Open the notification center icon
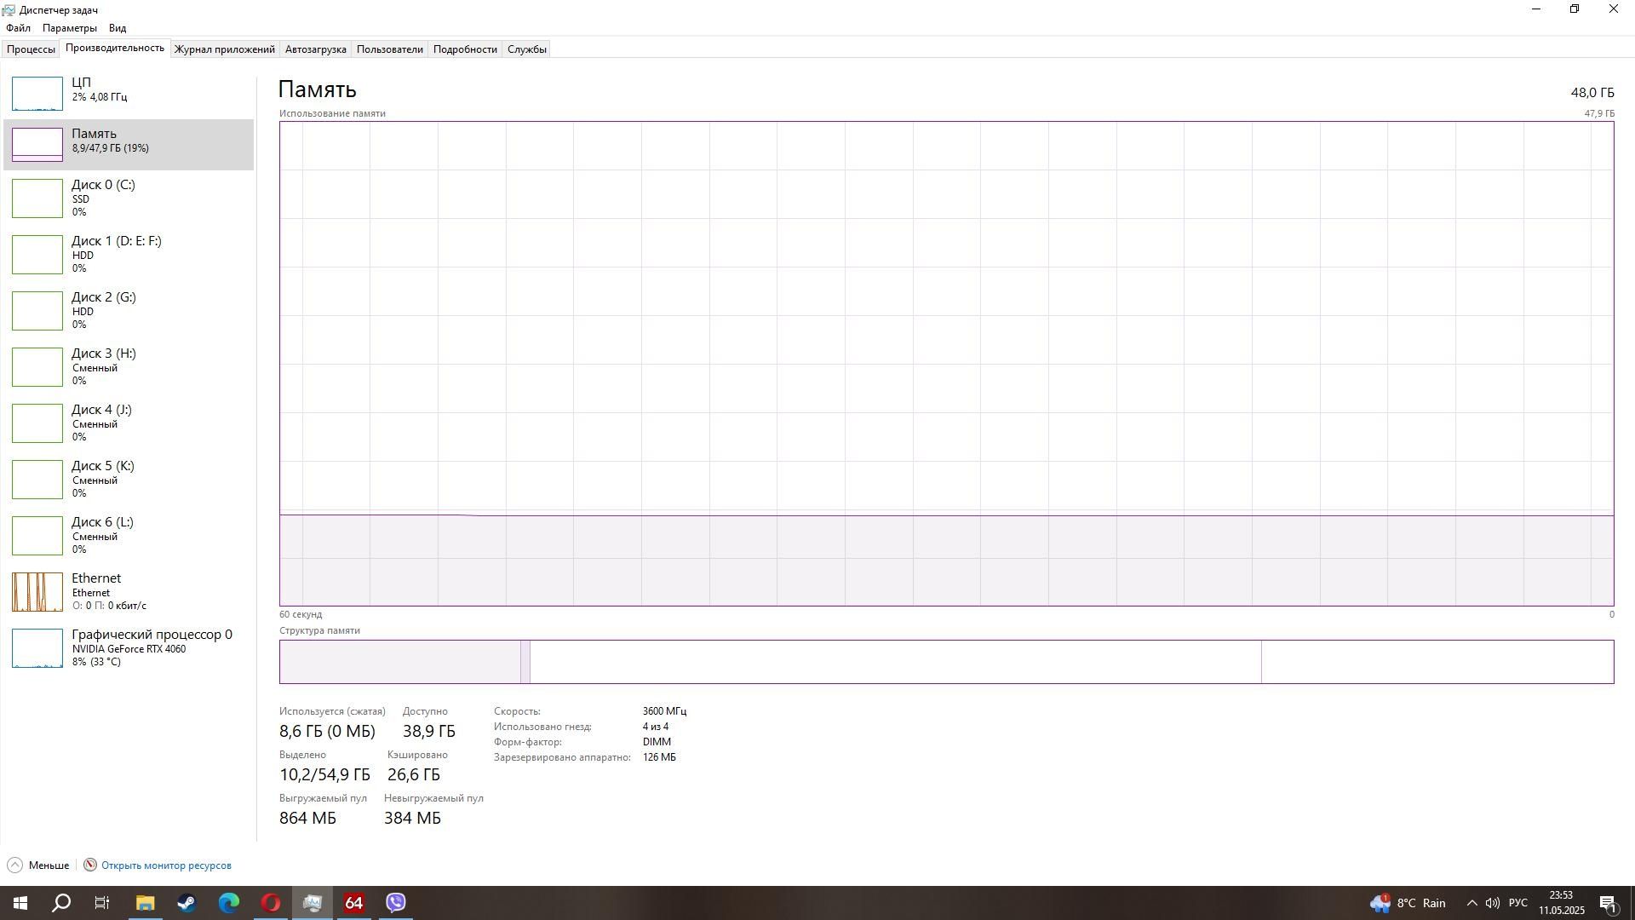This screenshot has height=920, width=1635. [x=1609, y=903]
